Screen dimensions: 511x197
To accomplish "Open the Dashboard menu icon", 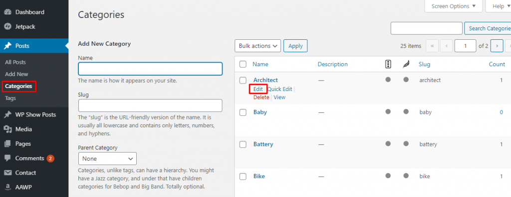I will coord(7,12).
